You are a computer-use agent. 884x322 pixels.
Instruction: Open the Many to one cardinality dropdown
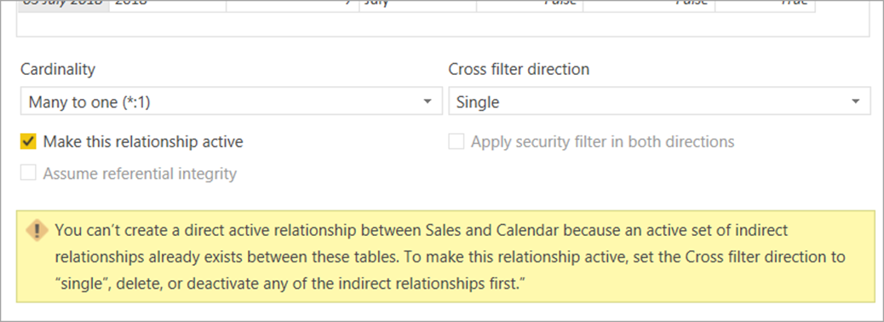[x=231, y=102]
